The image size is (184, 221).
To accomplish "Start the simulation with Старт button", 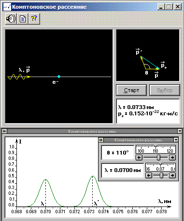I will [x=131, y=90].
